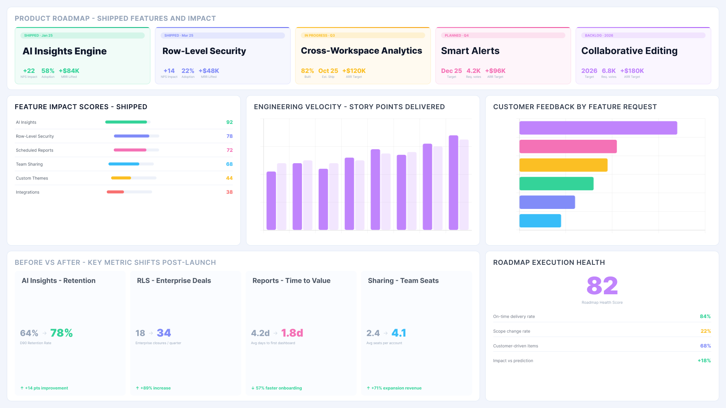Open the 'RLS - Enterprise Deals' card heading
The width and height of the screenshot is (726, 408).
point(174,281)
